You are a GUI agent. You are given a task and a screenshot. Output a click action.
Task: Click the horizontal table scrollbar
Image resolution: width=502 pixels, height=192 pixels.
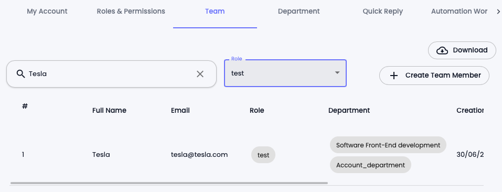169,183
